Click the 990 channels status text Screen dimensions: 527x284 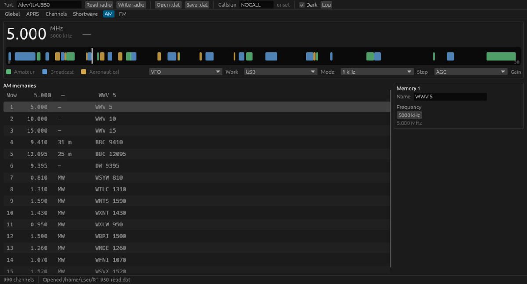[18, 280]
